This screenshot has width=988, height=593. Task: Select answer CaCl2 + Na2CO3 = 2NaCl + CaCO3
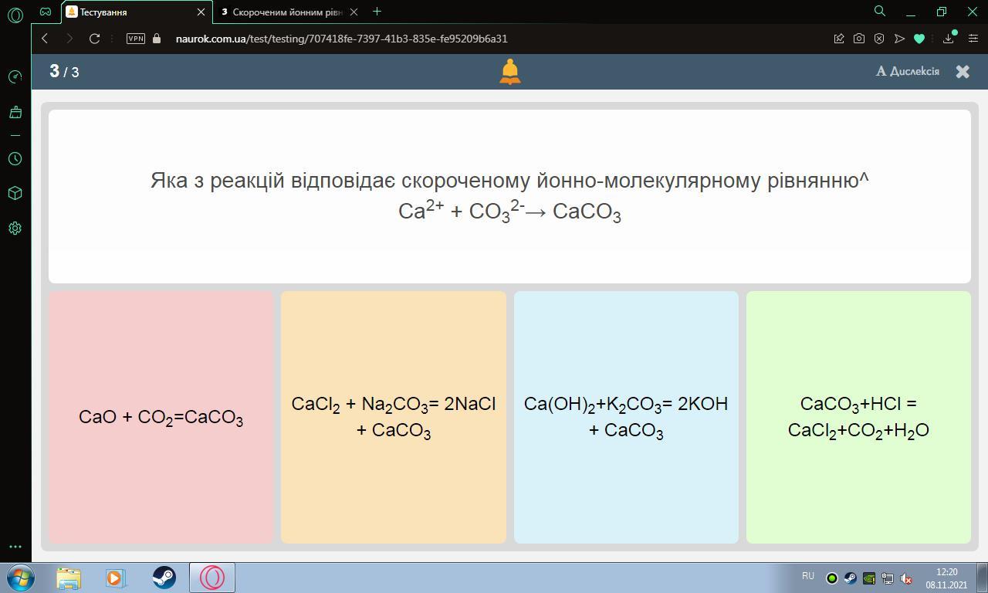tap(394, 417)
